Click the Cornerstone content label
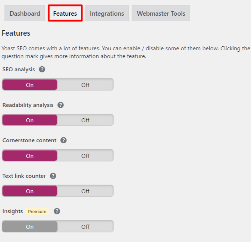251x242 pixels. (29, 140)
